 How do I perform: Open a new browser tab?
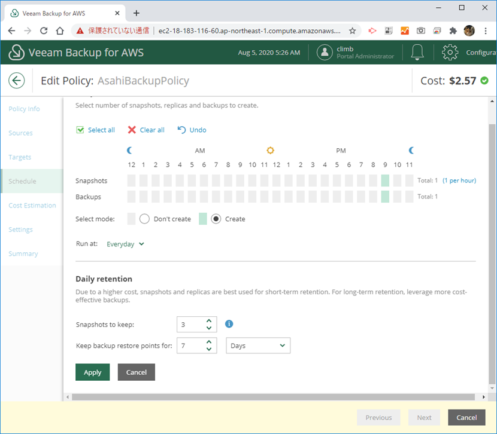(137, 13)
